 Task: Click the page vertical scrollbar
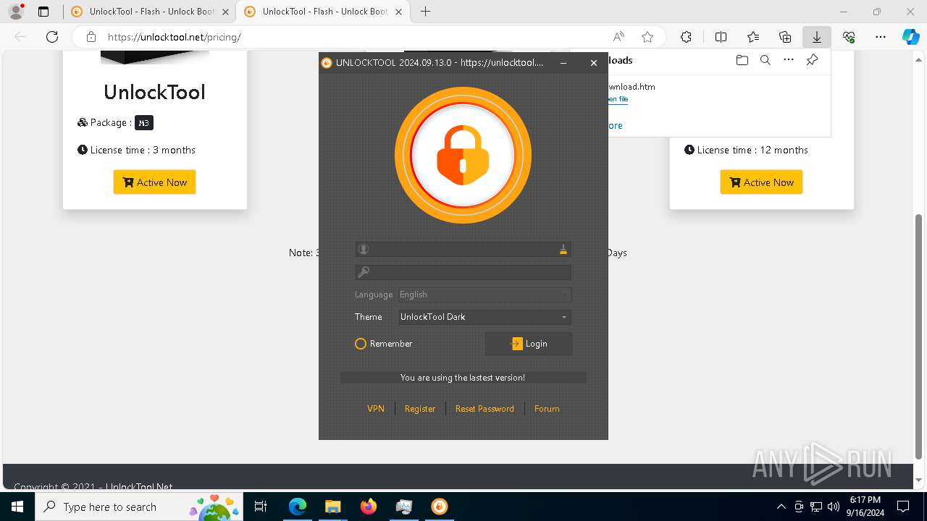[919, 336]
